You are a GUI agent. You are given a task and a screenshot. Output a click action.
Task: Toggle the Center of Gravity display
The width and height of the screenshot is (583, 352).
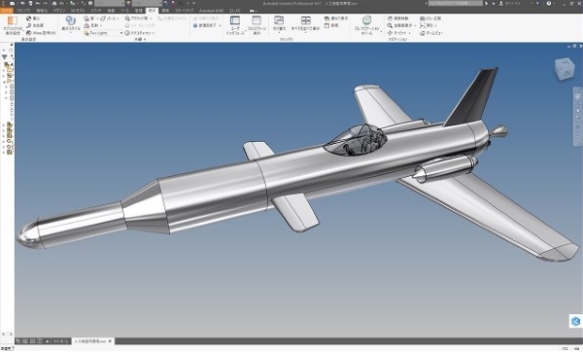coord(29,18)
